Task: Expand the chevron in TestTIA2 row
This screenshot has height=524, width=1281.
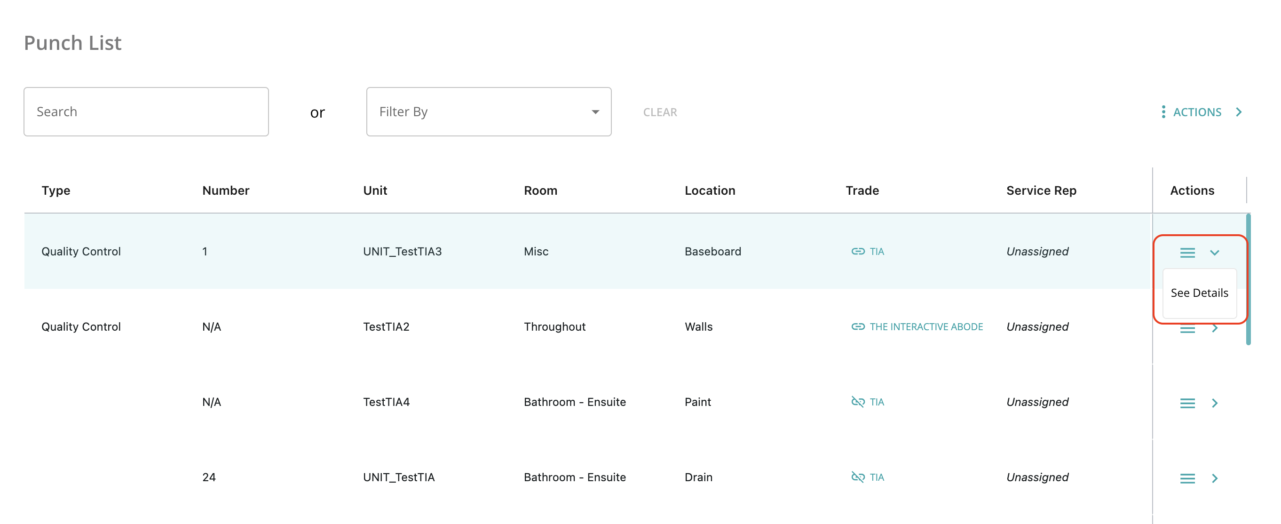Action: pos(1214,328)
